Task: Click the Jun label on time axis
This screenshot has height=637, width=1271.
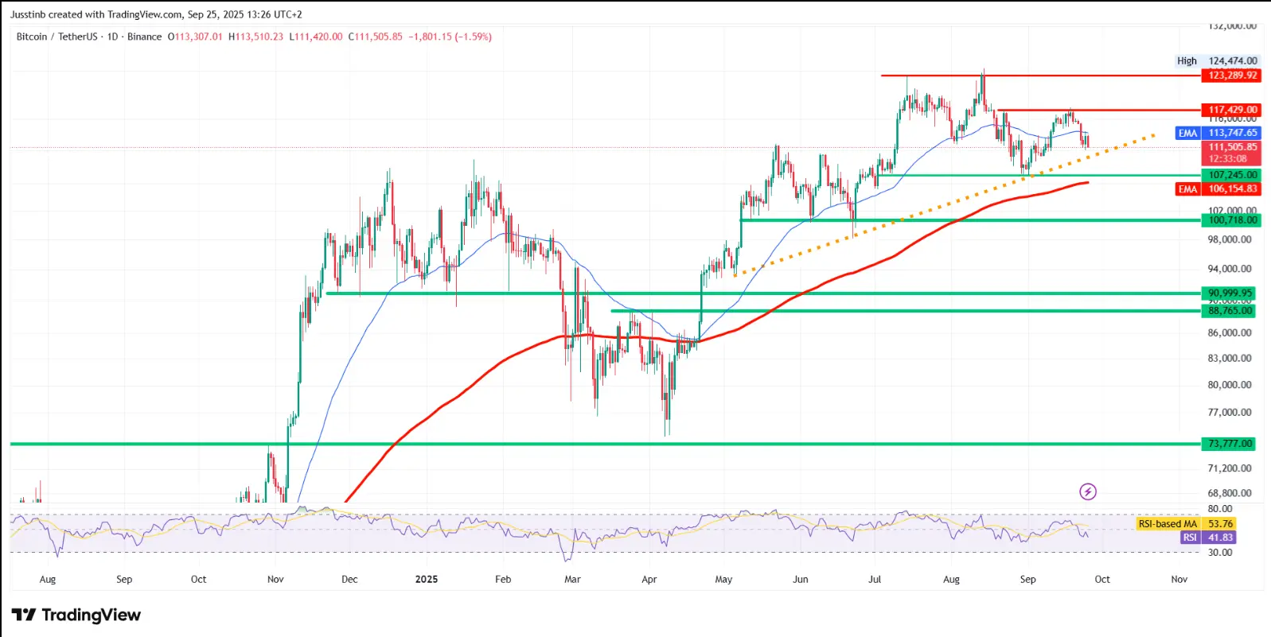Action: (801, 579)
